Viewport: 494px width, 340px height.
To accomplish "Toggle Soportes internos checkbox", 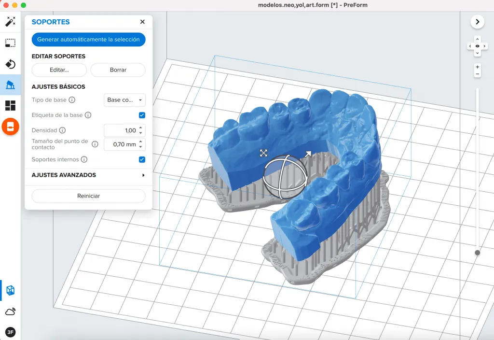I will coord(142,159).
